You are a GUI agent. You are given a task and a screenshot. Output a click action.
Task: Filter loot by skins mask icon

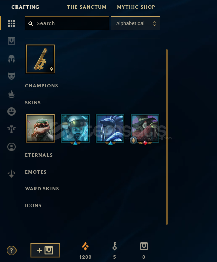tap(11, 76)
